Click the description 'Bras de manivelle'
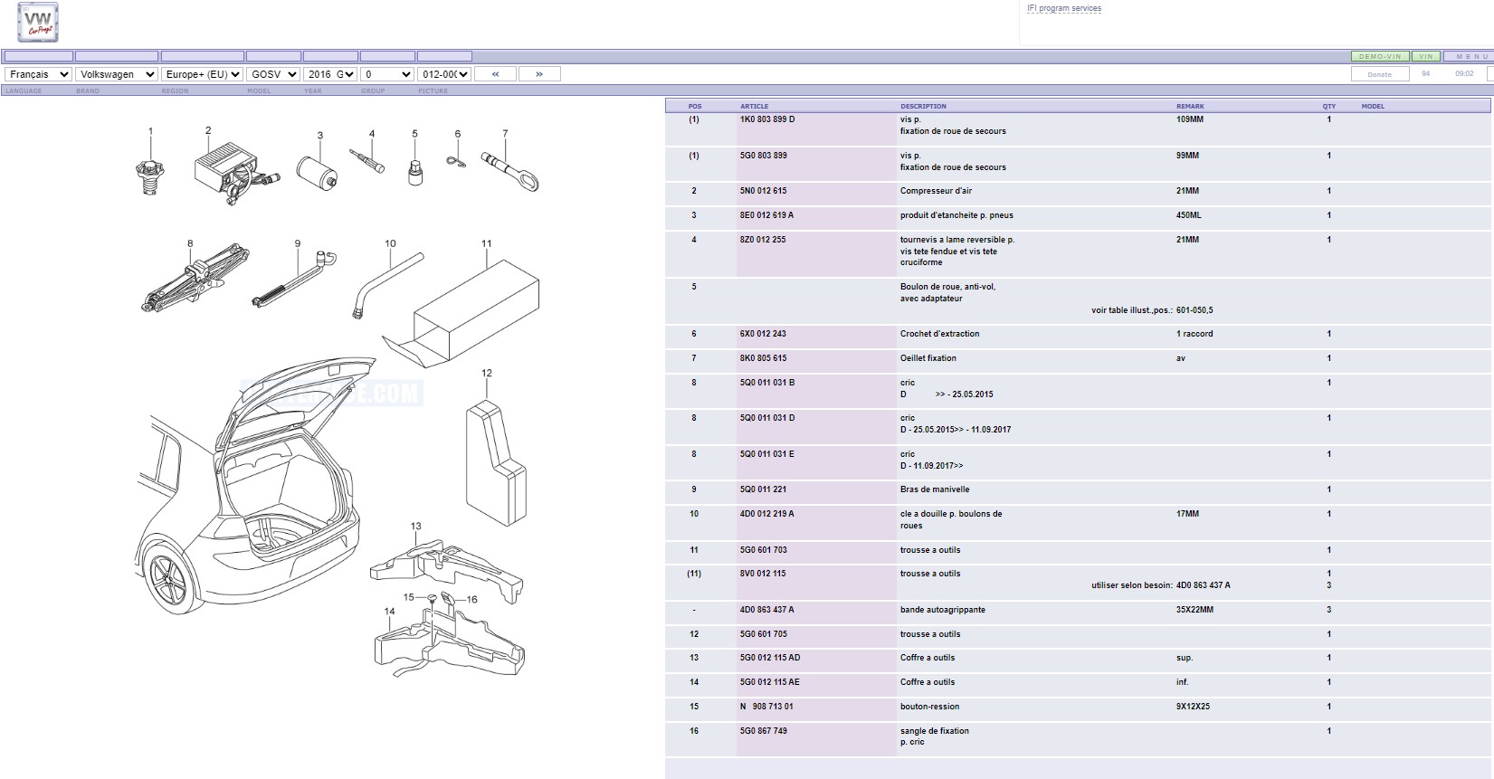Screen dimensions: 1494x779 [x=935, y=489]
